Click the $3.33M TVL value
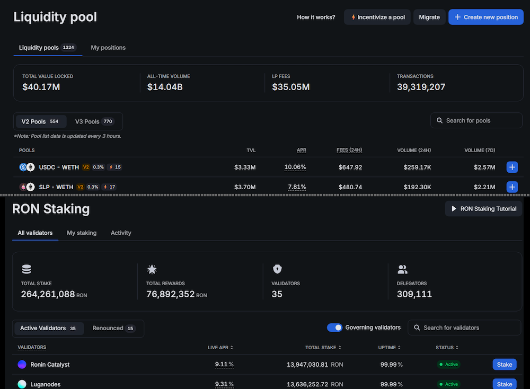Screen dimensions: 530x389 pos(245,167)
